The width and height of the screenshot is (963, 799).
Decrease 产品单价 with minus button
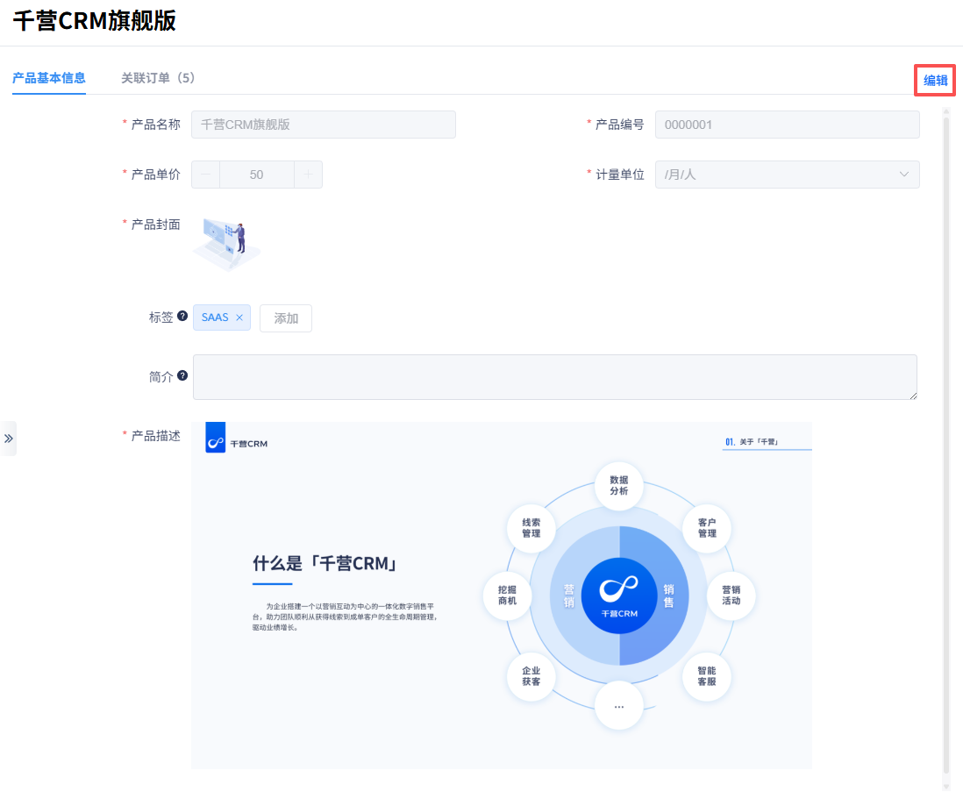tap(206, 175)
